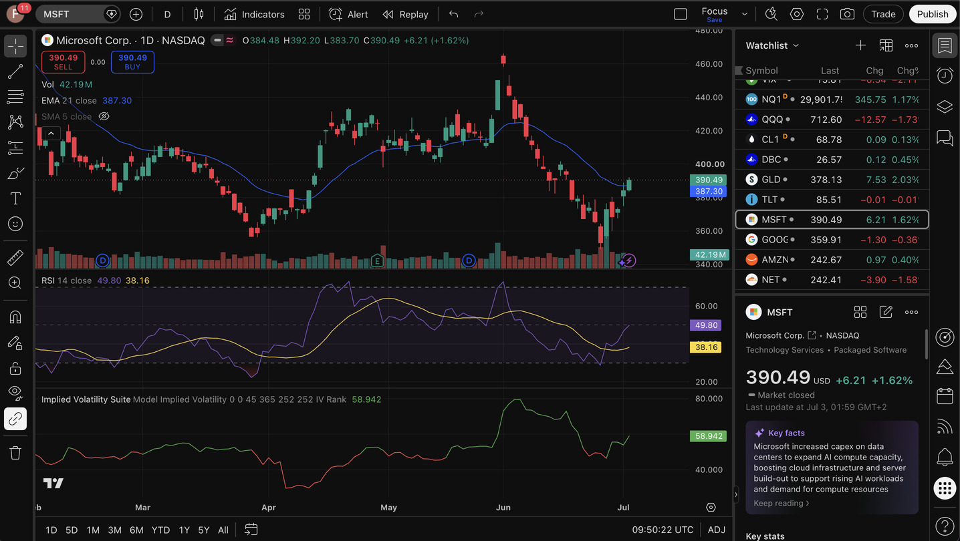Create a new Alert
The height and width of the screenshot is (541, 960).
348,14
